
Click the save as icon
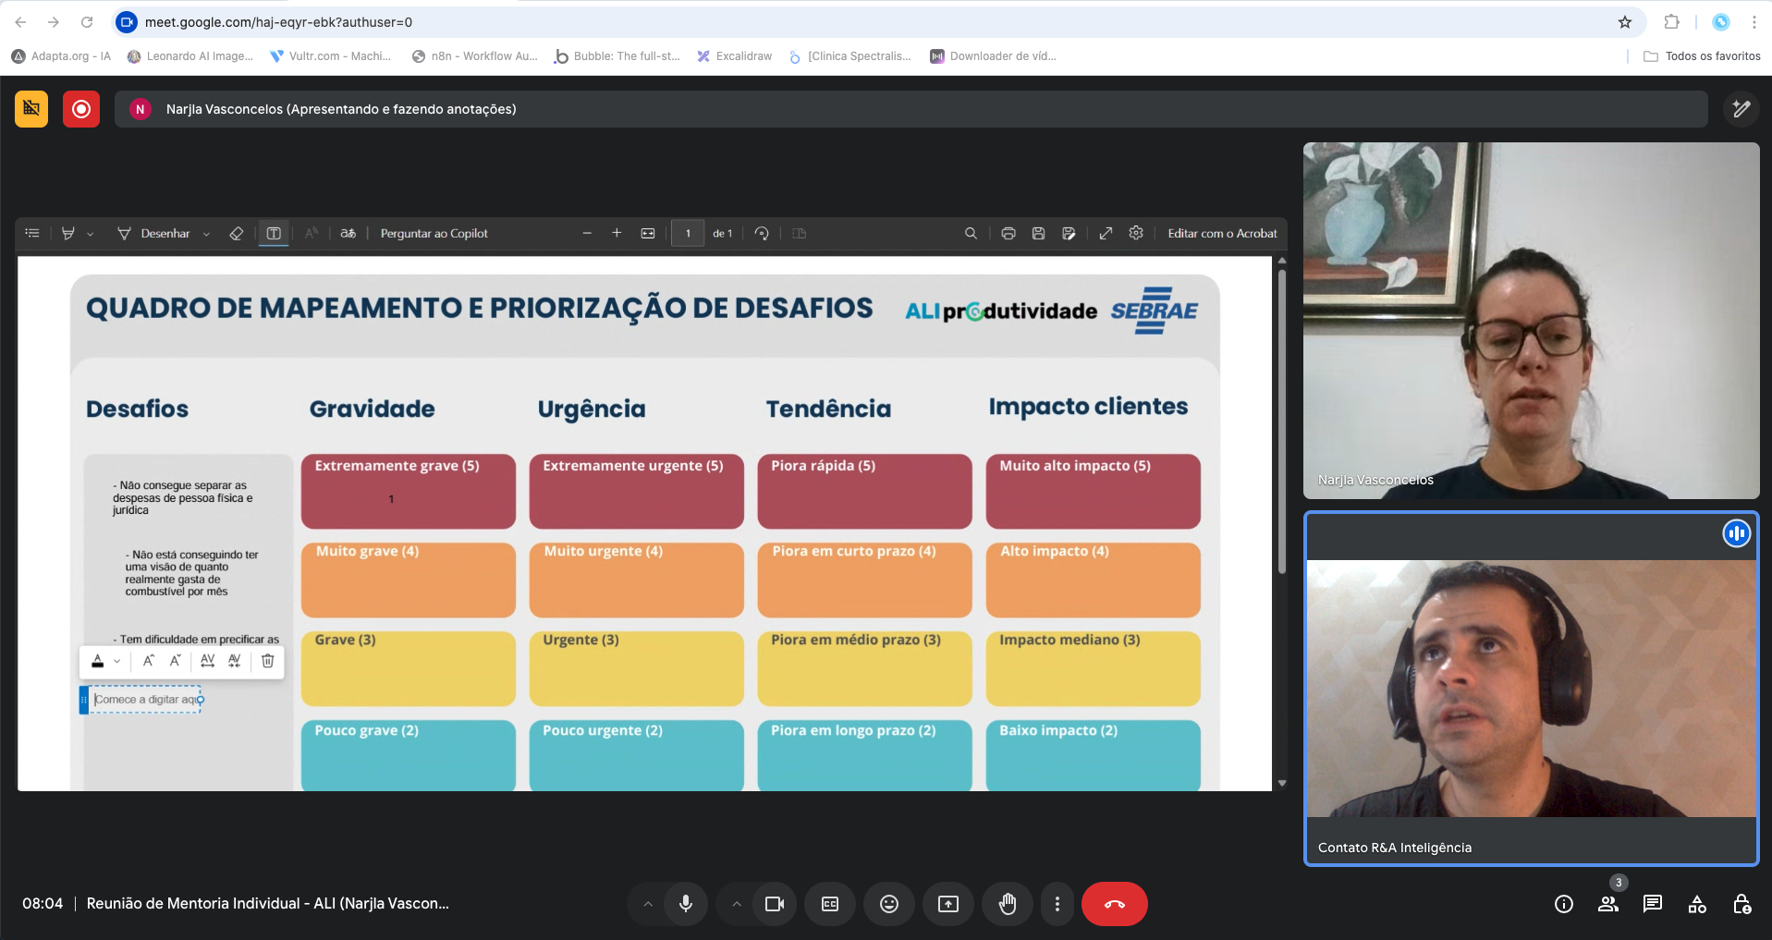click(x=1069, y=234)
